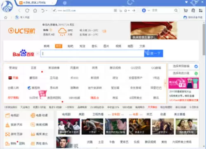Select the 新闻 search tab
Image resolution: width=206 pixels, height=149 pixels.
click(47, 46)
